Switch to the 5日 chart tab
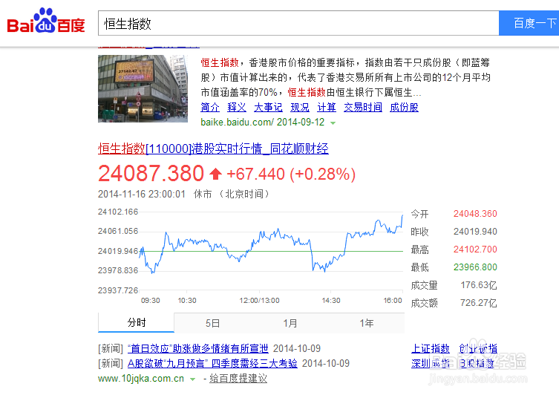 click(212, 323)
